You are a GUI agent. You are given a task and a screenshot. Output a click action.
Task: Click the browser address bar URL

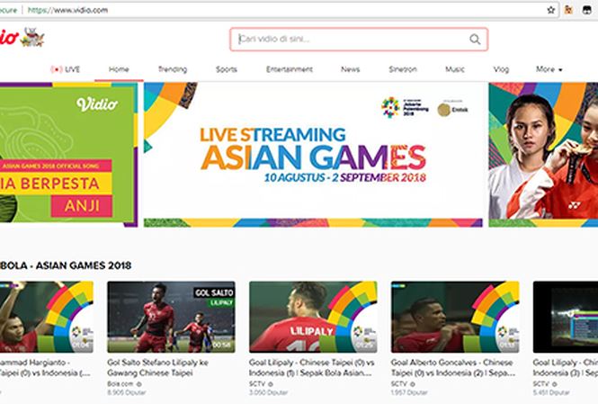[x=67, y=10]
